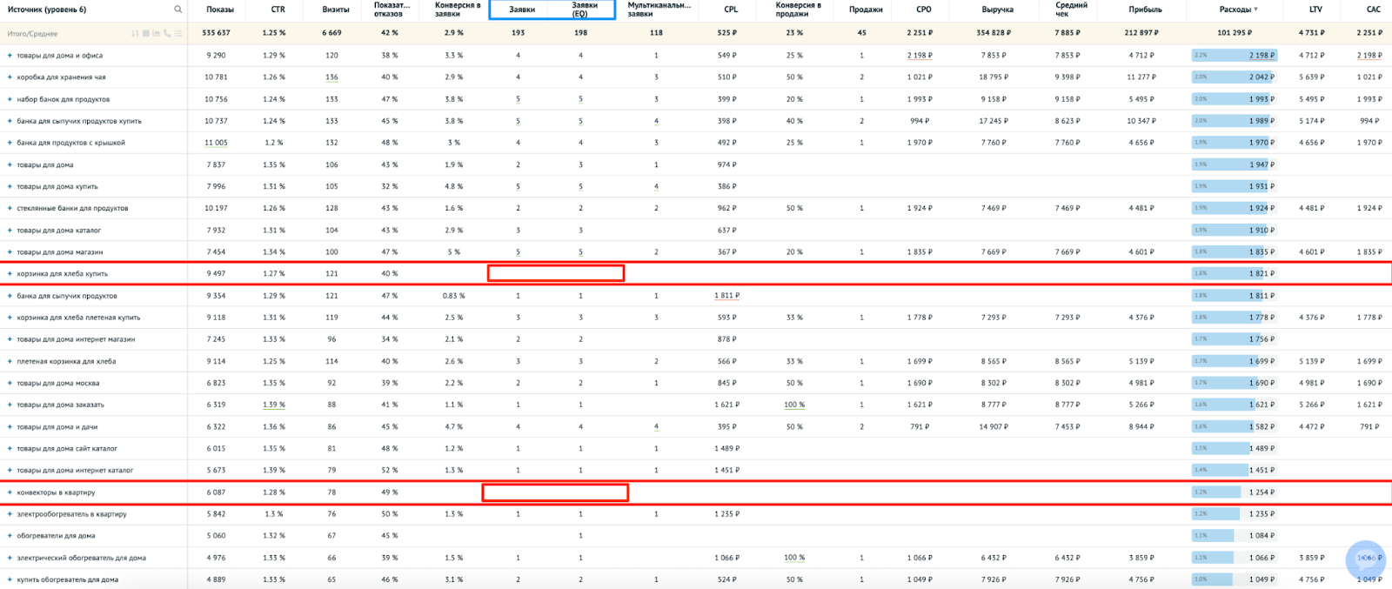Open the chart icon in Итого/Среднее row

[156, 33]
